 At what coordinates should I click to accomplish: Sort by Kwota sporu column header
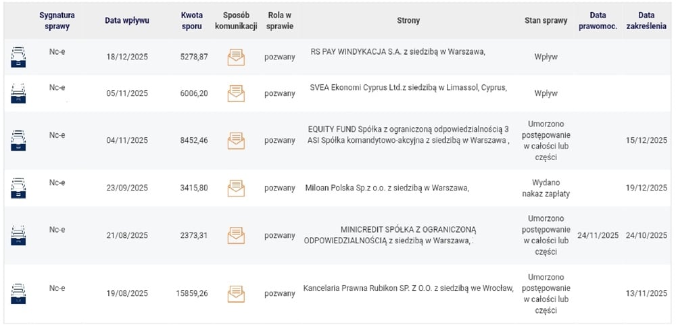tap(192, 20)
